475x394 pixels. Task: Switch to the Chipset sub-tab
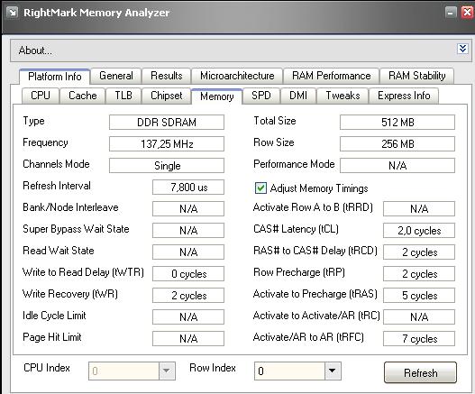pos(167,96)
